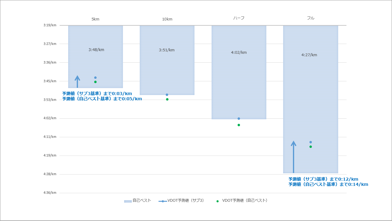Image resolution: width=392 pixels, height=221 pixels.
Task: Click the 自己ベスト legend swatch
Action: pos(128,201)
